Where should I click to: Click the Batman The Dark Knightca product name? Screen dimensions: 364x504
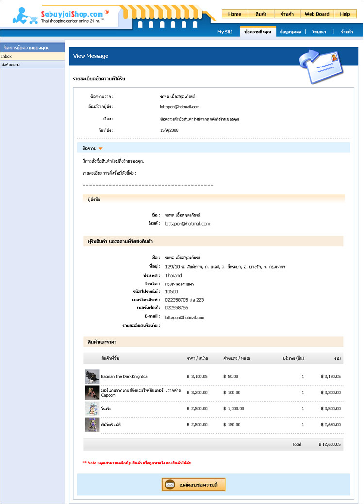pyautogui.click(x=124, y=377)
